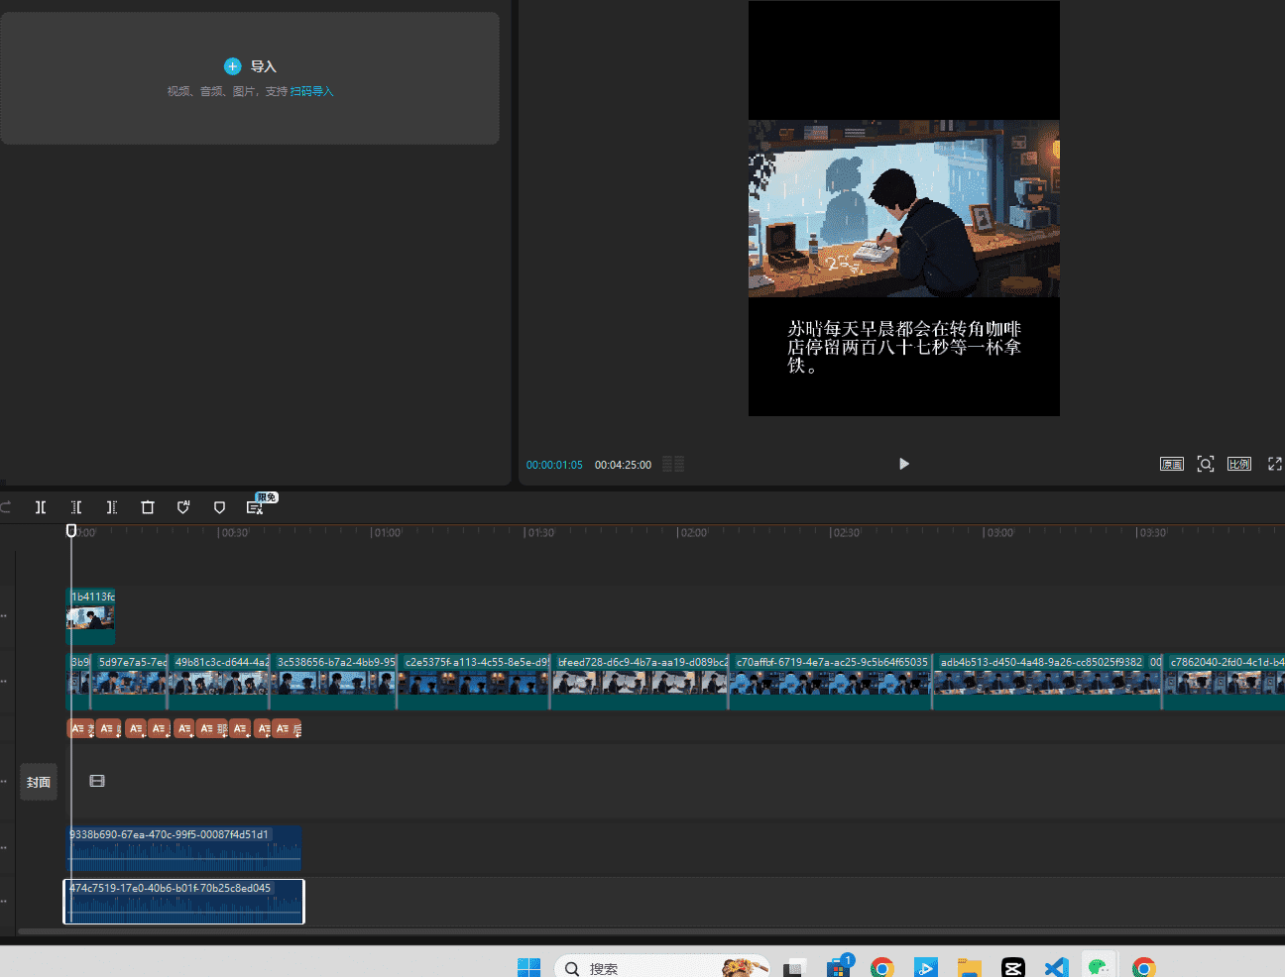Image resolution: width=1285 pixels, height=977 pixels.
Task: Click the horizontal timeline scrollbar
Action: pyautogui.click(x=650, y=931)
